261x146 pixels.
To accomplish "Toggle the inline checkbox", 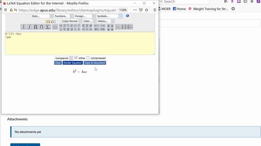I will [76, 58].
